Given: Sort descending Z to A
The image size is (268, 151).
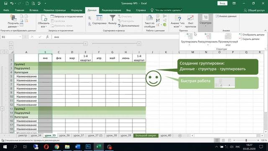Looking at the screenshot, I should coord(90,24).
